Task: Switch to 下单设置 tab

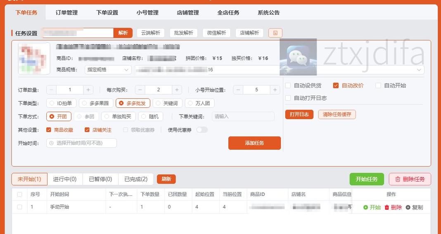Action: coord(107,13)
